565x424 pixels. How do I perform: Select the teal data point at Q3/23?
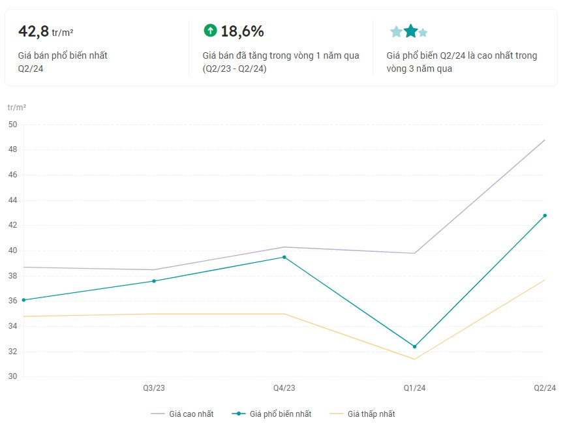click(x=154, y=281)
